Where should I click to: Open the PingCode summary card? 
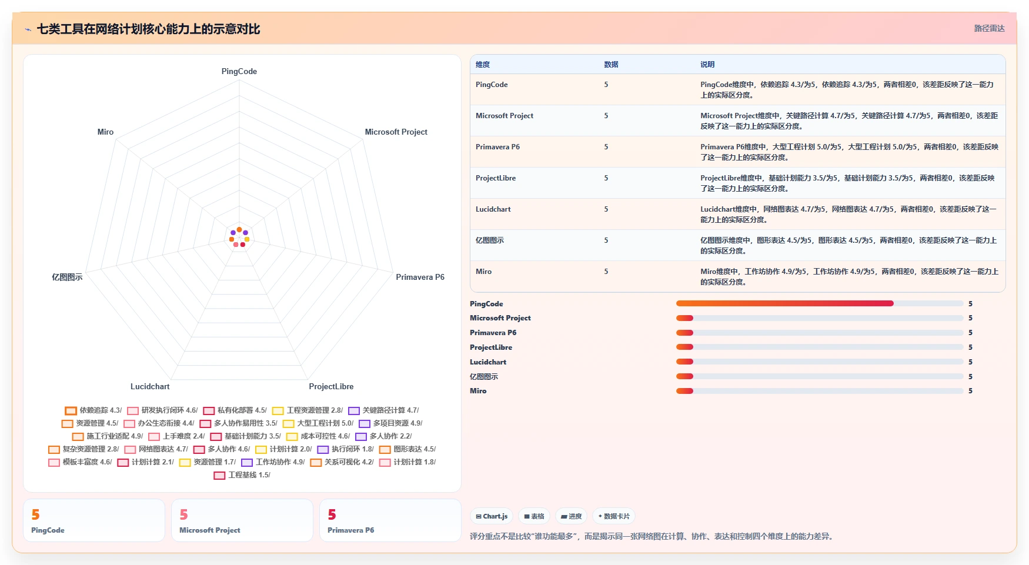94,520
